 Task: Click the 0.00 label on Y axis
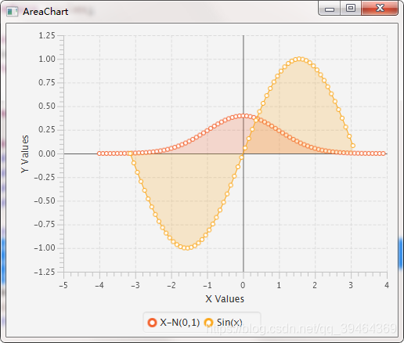(x=47, y=153)
